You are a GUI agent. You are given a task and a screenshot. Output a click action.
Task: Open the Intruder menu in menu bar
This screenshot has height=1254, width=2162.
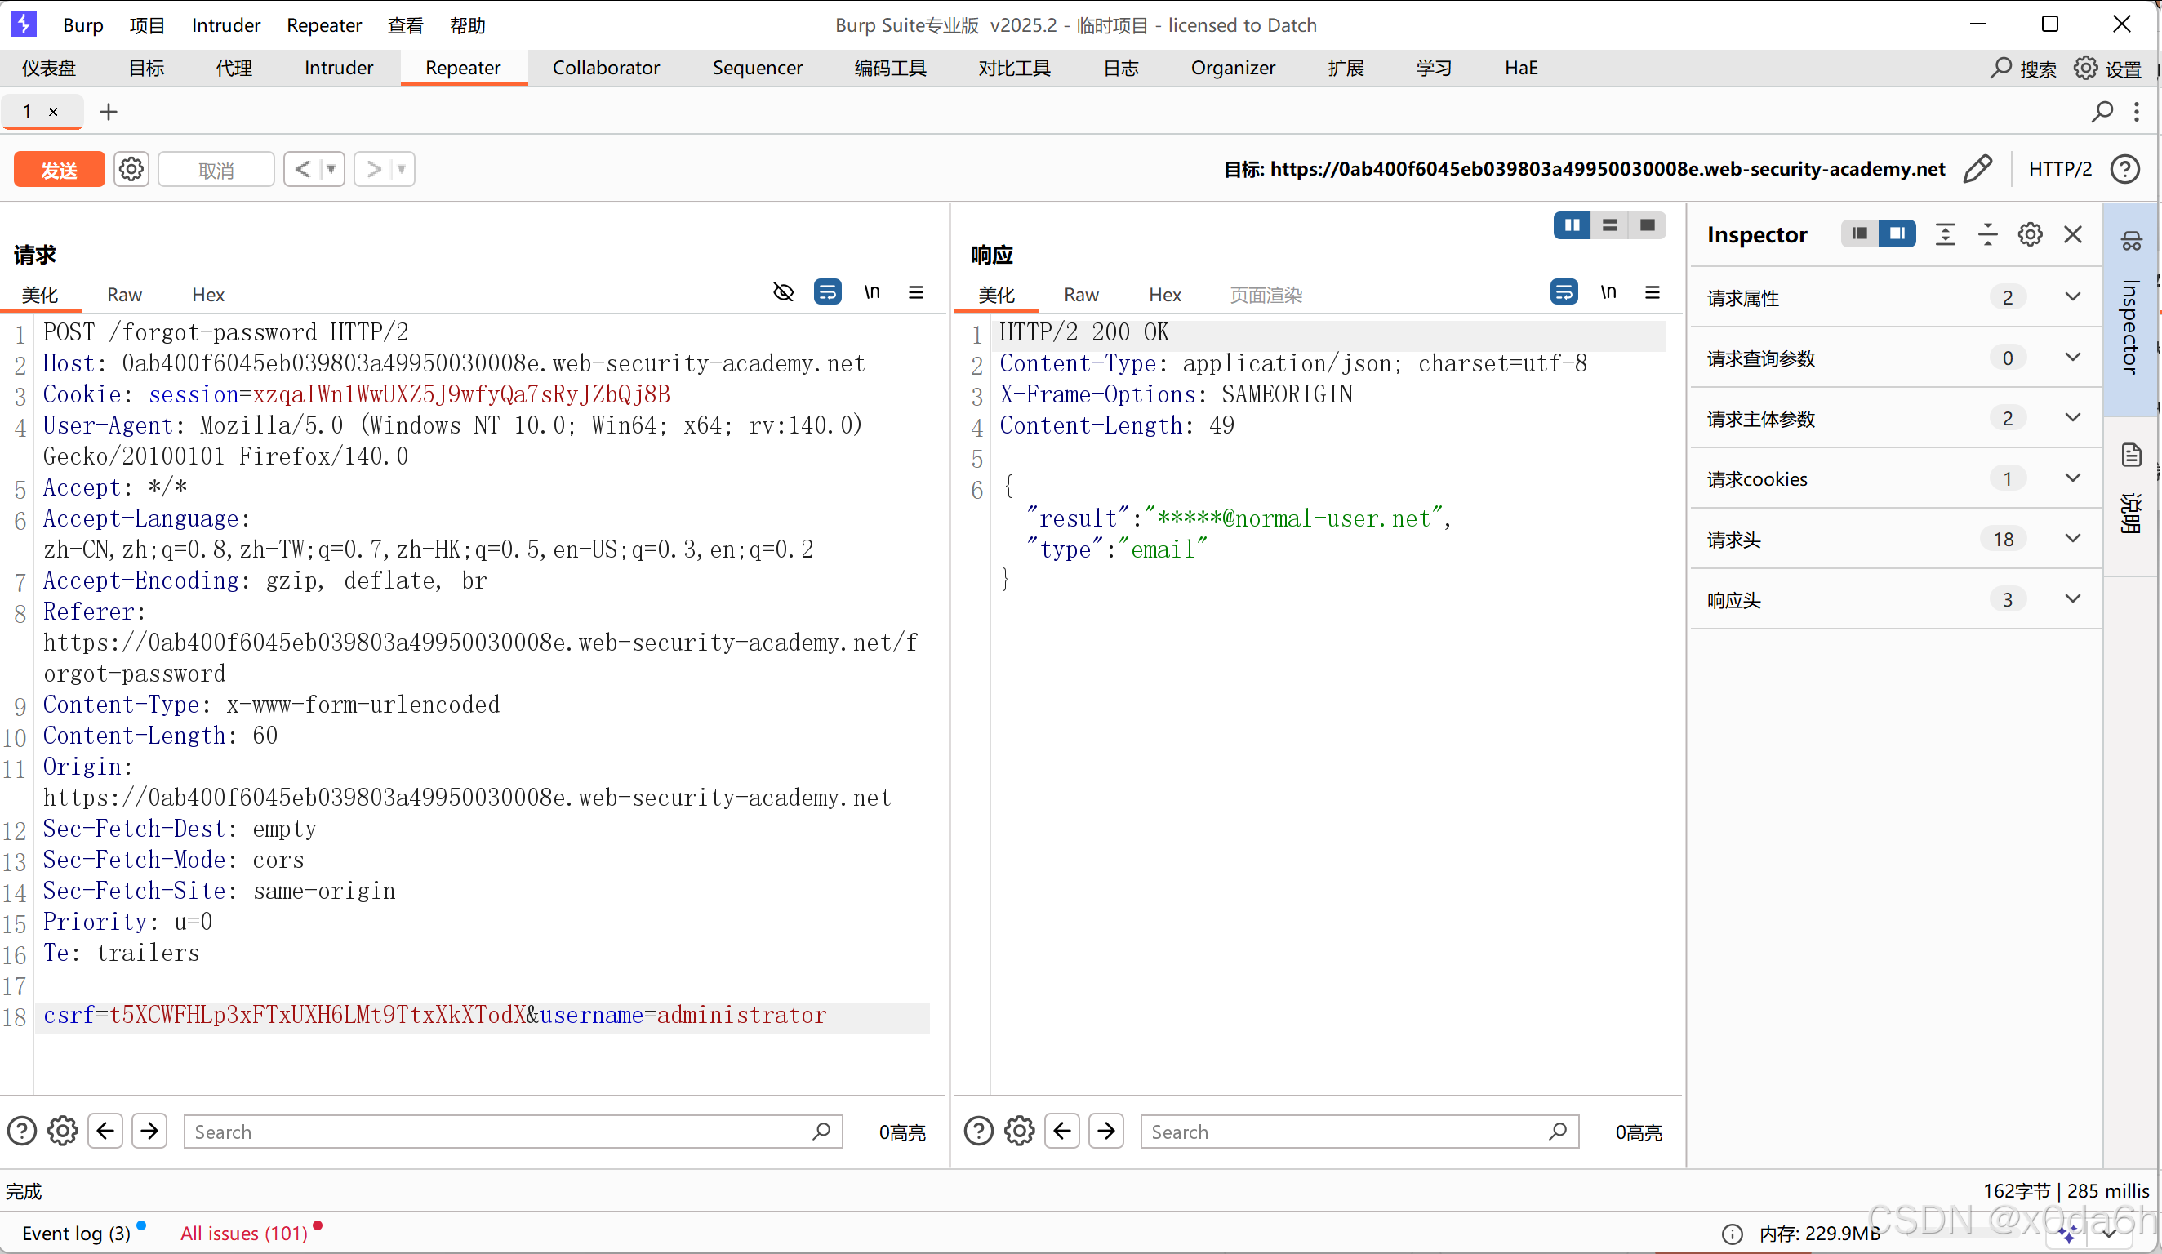pyautogui.click(x=225, y=24)
